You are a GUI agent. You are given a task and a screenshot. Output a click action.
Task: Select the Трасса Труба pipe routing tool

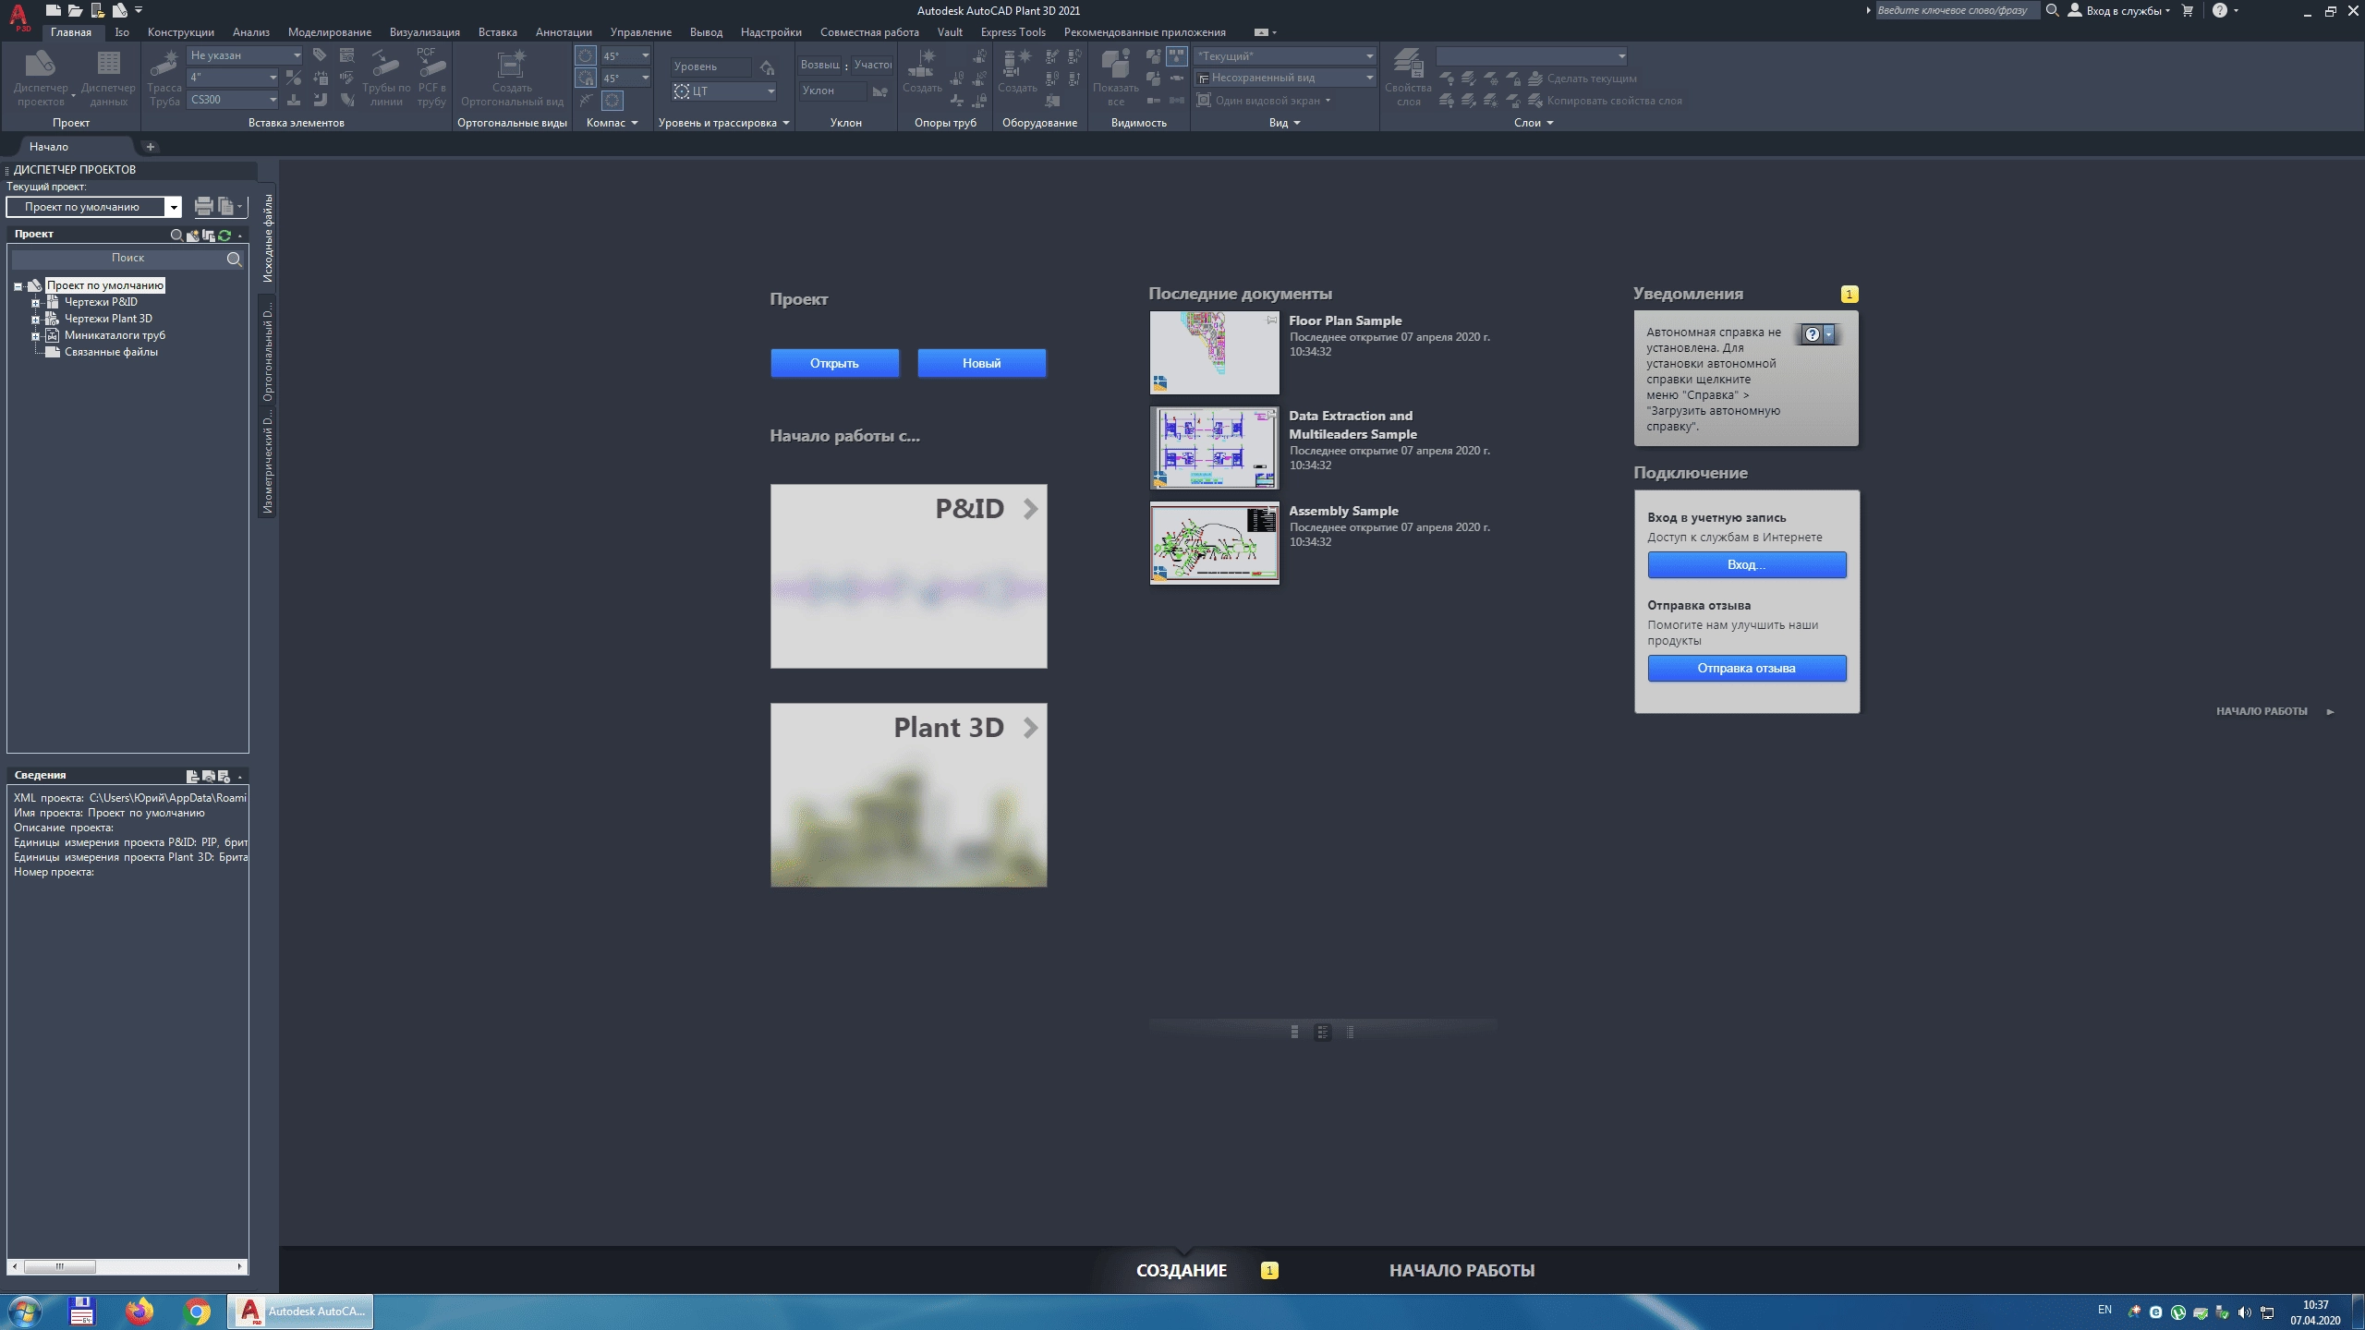pyautogui.click(x=164, y=78)
